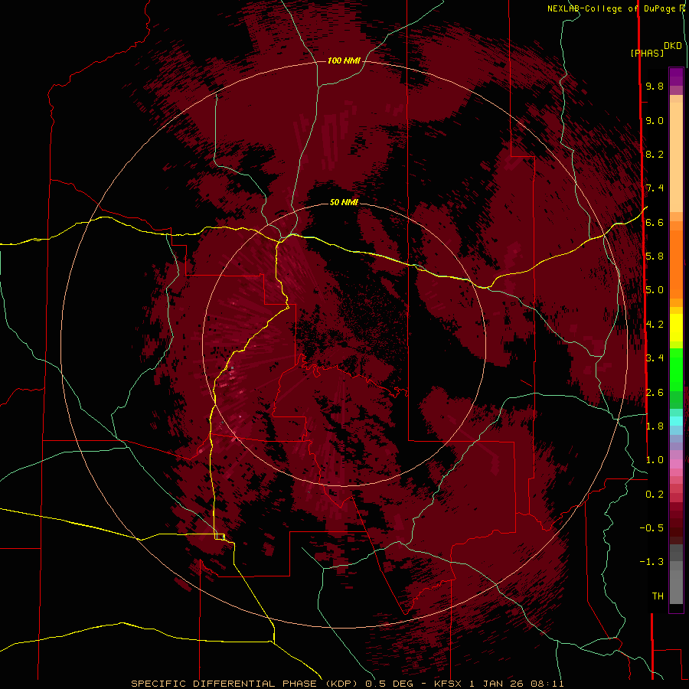Click the 9.8 legend value
This screenshot has width=689, height=689.
pos(655,86)
